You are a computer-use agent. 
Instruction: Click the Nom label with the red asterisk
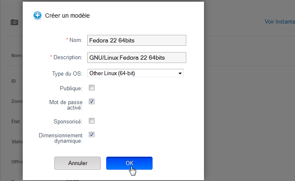[75, 40]
